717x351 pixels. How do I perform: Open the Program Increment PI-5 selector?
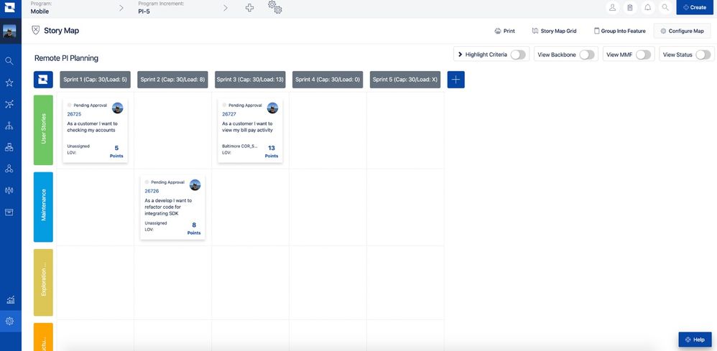(x=161, y=7)
